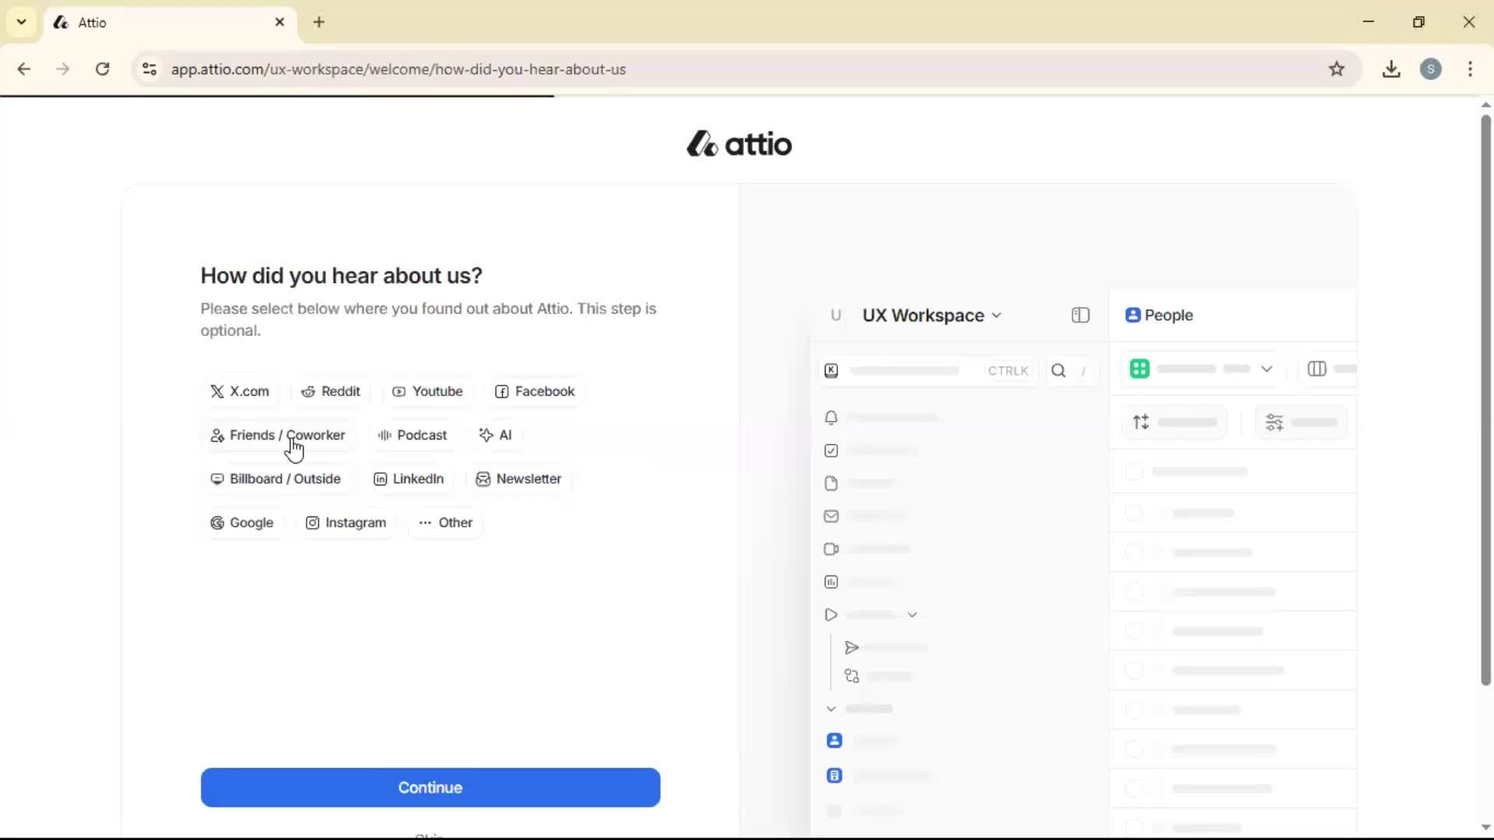Select the Reddit source option

tap(331, 391)
